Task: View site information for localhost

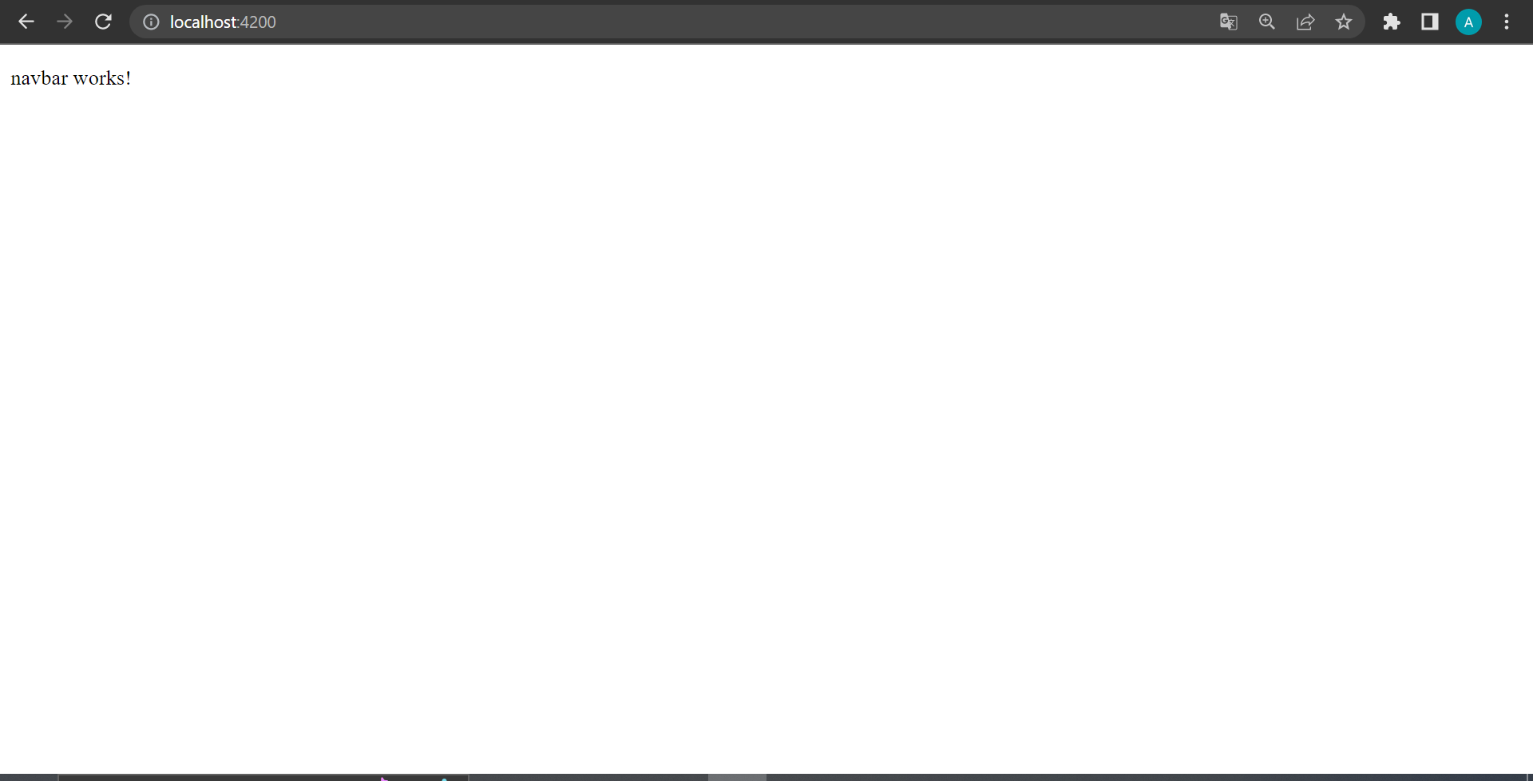Action: 151,22
